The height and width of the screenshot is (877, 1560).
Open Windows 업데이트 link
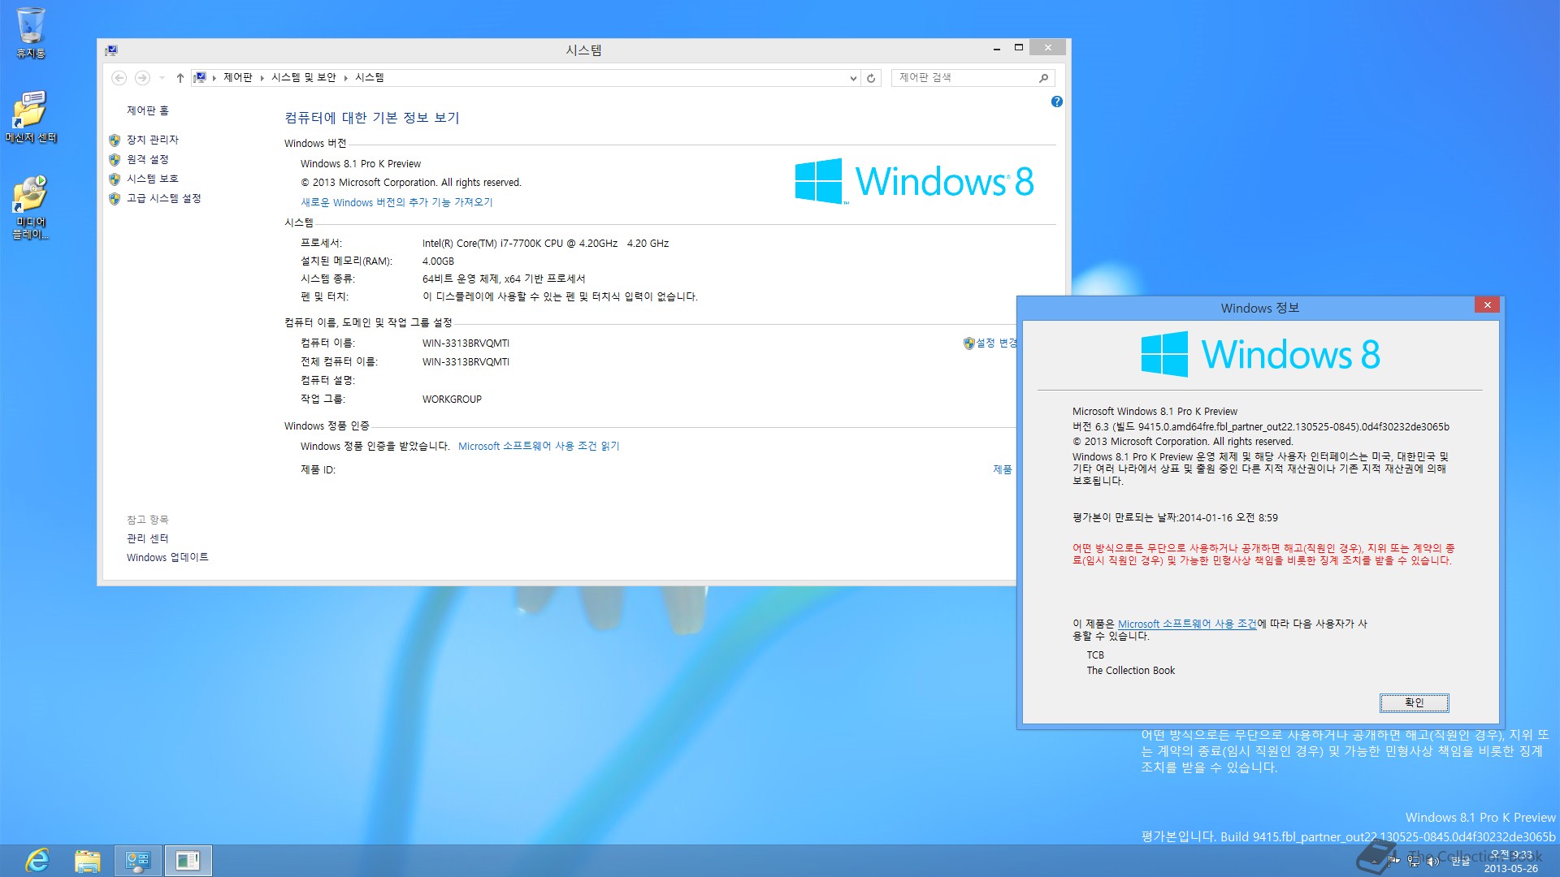pos(167,557)
